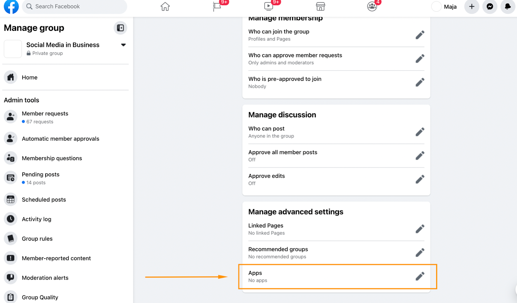
Task: Open the notifications bell
Action: (x=508, y=6)
